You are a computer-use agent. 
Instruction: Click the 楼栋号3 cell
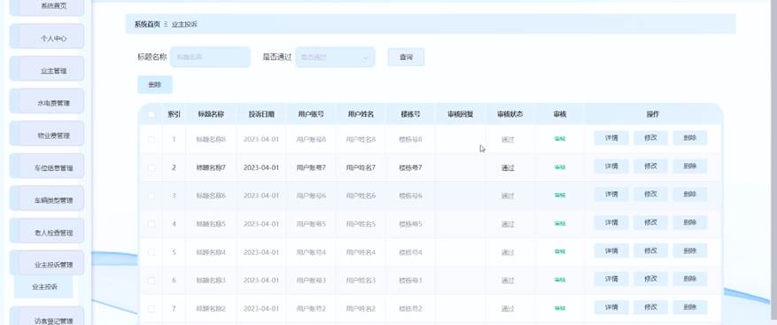pos(410,281)
